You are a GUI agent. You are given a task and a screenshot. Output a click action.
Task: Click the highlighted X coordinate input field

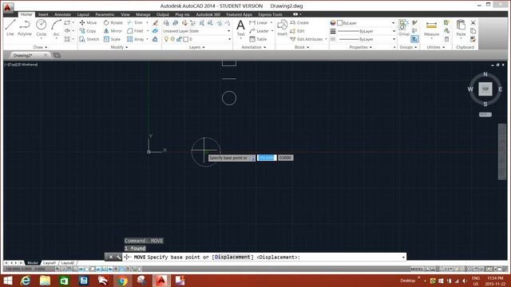[267, 158]
